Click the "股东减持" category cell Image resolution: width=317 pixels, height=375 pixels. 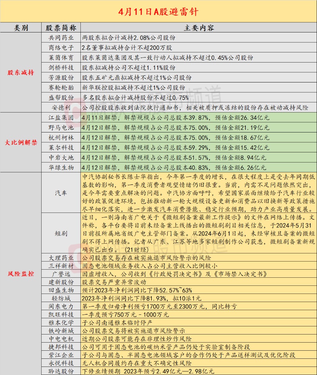[x=21, y=72]
